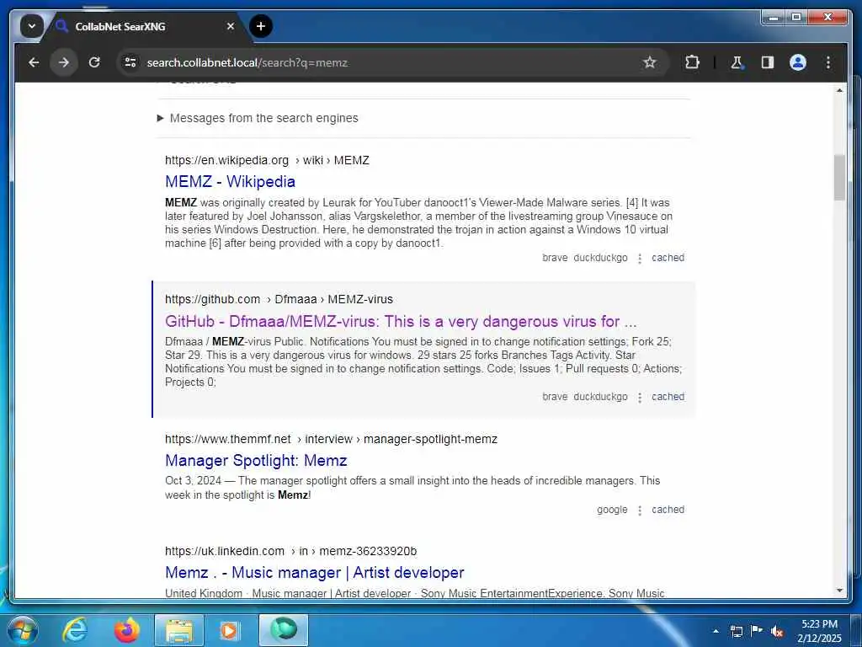Open the network tray icon

tap(737, 631)
